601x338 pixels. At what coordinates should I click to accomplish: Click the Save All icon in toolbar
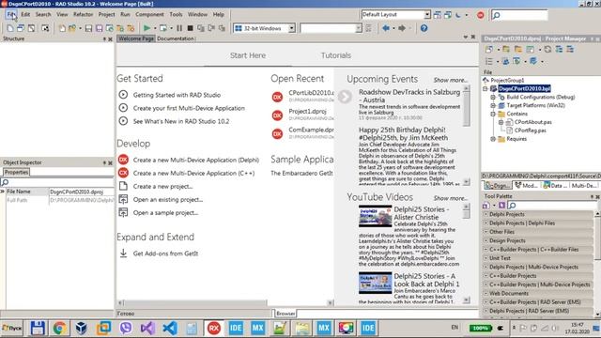(x=99, y=28)
